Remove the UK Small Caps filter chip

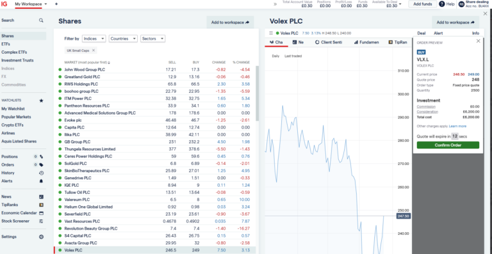(93, 50)
